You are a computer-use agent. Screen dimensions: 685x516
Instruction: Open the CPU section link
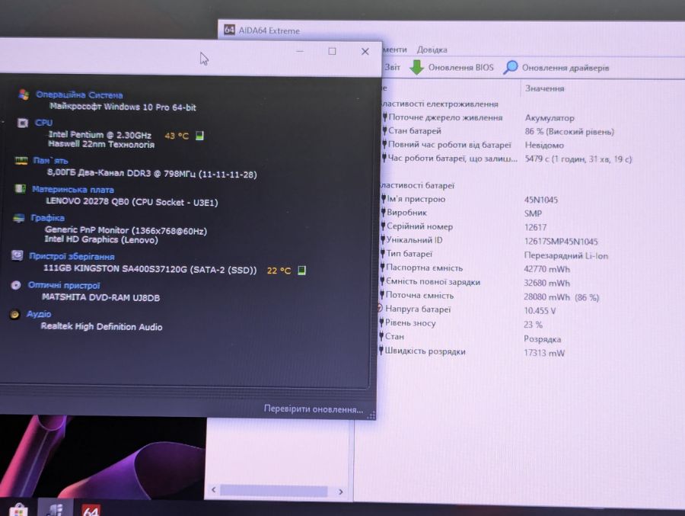43,123
